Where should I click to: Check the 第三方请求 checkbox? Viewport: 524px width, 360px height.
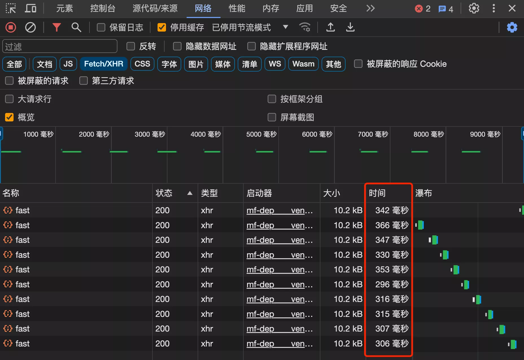click(84, 81)
